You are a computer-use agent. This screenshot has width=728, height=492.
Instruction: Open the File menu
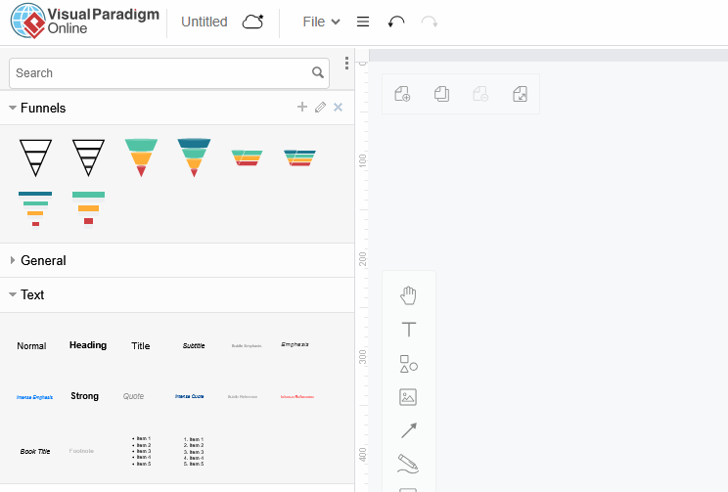click(321, 22)
